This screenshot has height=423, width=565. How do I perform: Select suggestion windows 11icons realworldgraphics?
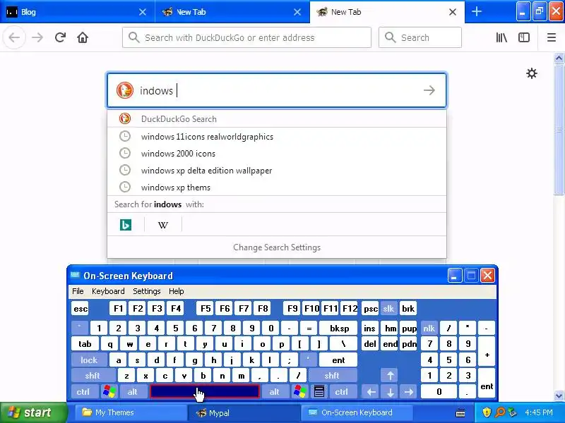pyautogui.click(x=277, y=137)
